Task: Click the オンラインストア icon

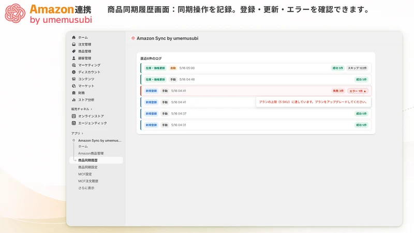Action: 73,116
